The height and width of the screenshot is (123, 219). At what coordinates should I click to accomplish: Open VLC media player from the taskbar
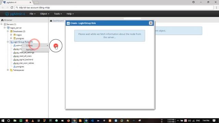(33, 121)
